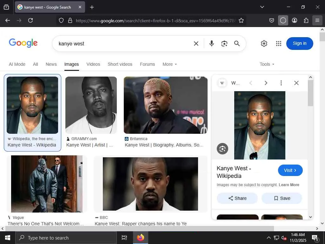
Task: Switch to the News tab
Action: pyautogui.click(x=51, y=64)
